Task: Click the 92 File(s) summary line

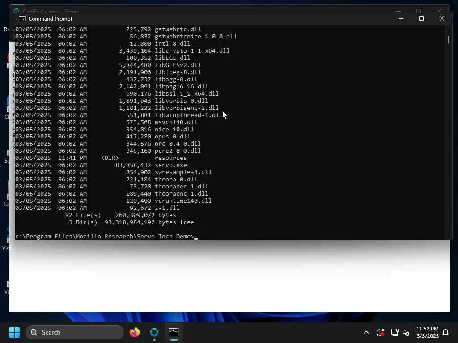Action: point(121,215)
